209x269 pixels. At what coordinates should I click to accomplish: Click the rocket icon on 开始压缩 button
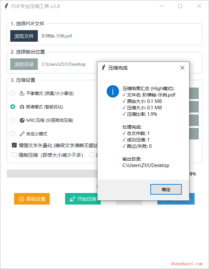(x=72, y=199)
